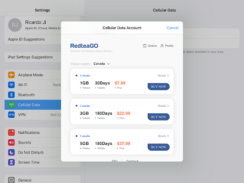Expand Details on the 5GB plan card

tap(163, 136)
